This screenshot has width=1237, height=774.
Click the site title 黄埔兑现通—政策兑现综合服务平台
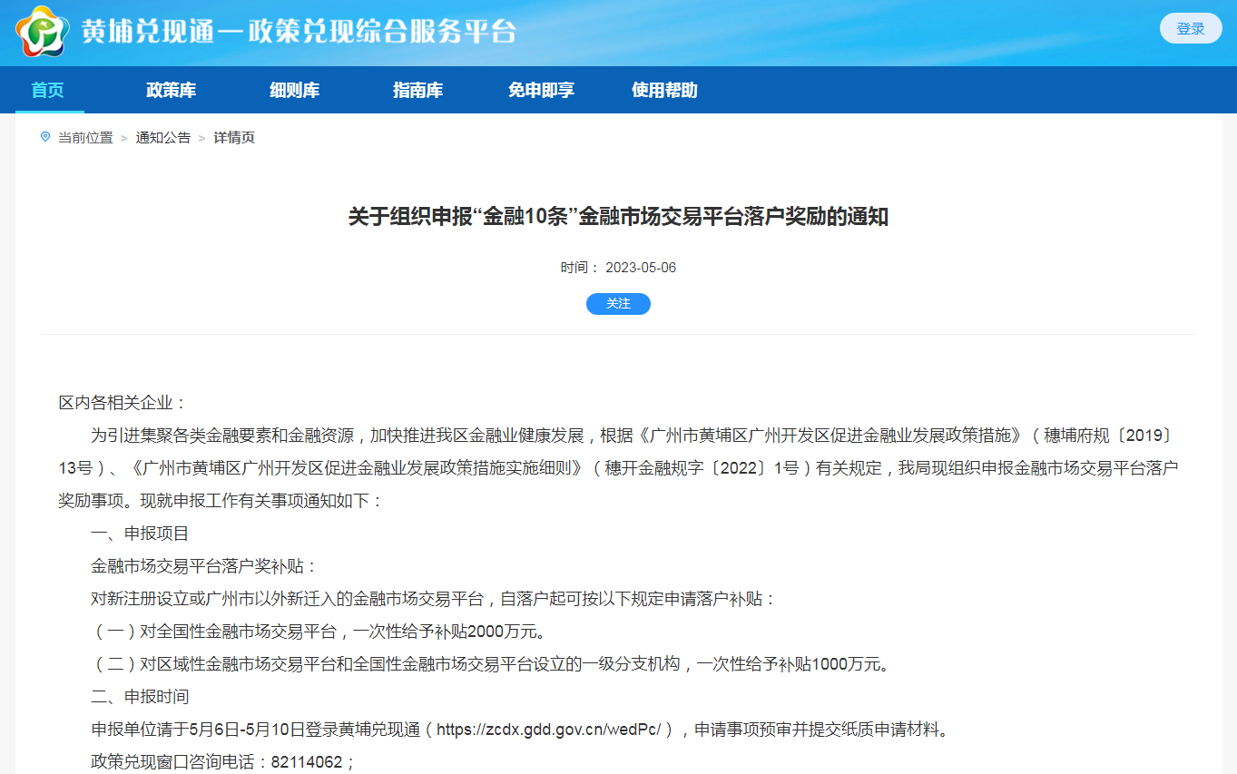click(299, 32)
